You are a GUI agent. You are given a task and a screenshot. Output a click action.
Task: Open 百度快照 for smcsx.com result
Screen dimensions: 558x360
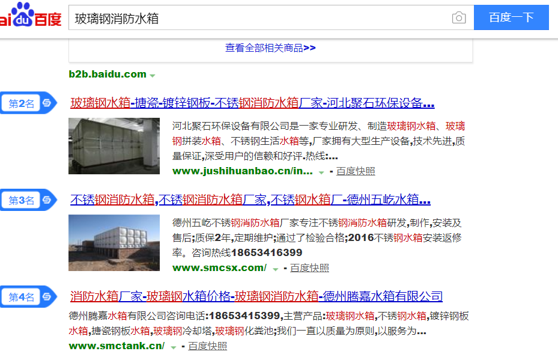click(309, 268)
